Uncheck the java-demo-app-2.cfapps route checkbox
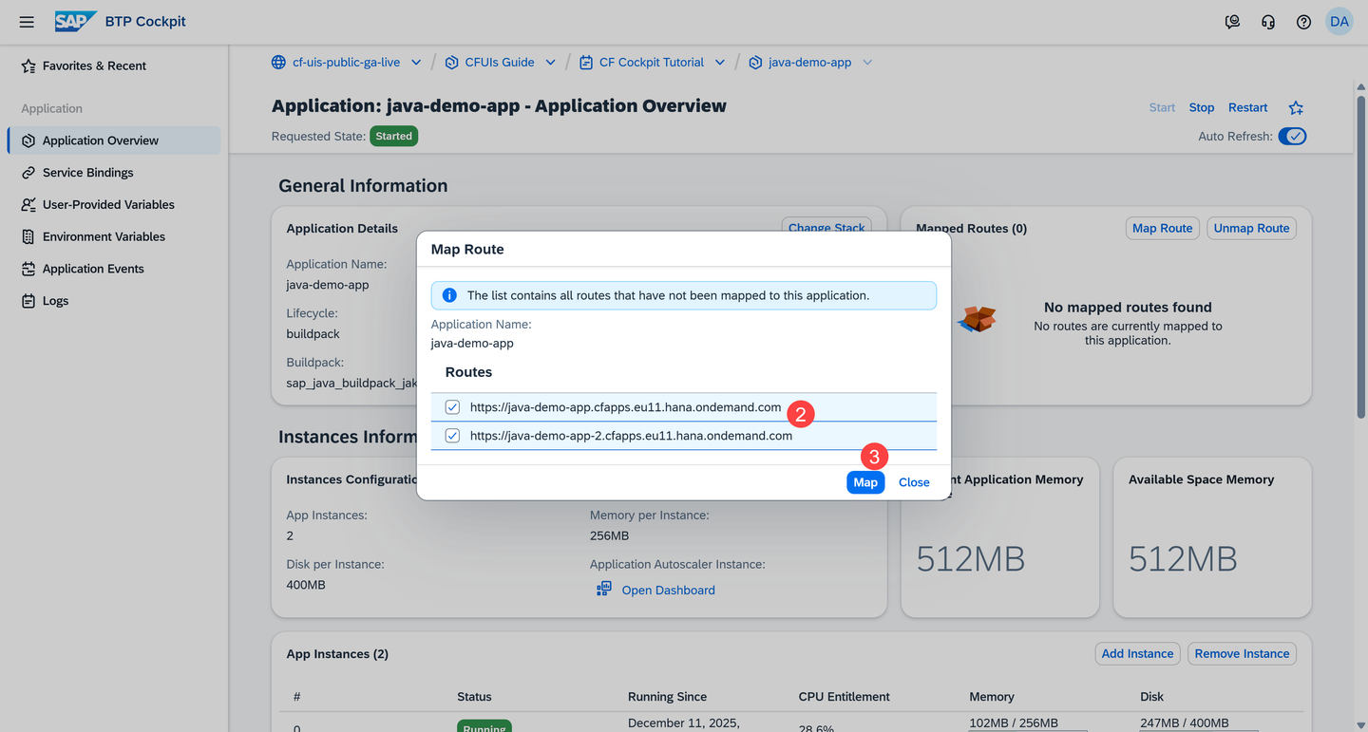 tap(452, 436)
